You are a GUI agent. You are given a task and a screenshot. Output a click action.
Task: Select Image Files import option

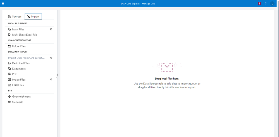coord(19,80)
